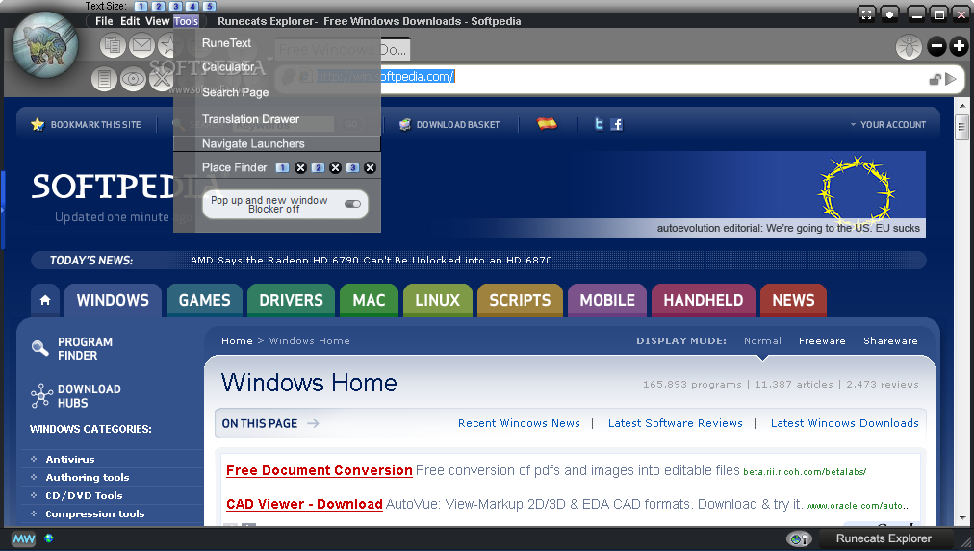The height and width of the screenshot is (551, 974).
Task: Select Place Finder slot 2
Action: coord(318,167)
